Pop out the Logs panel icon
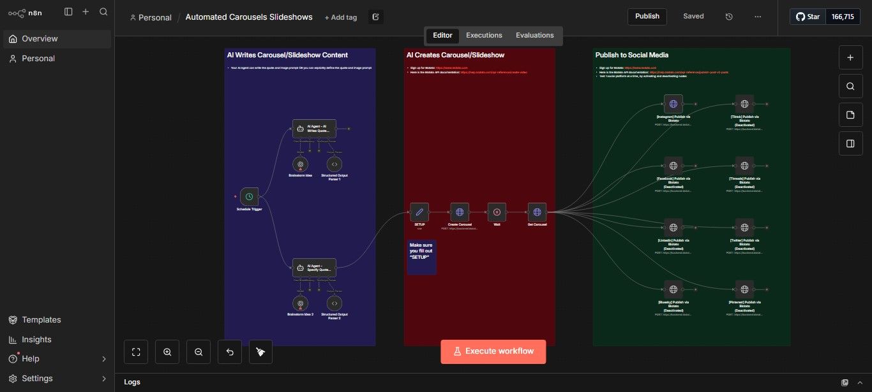 (x=845, y=382)
